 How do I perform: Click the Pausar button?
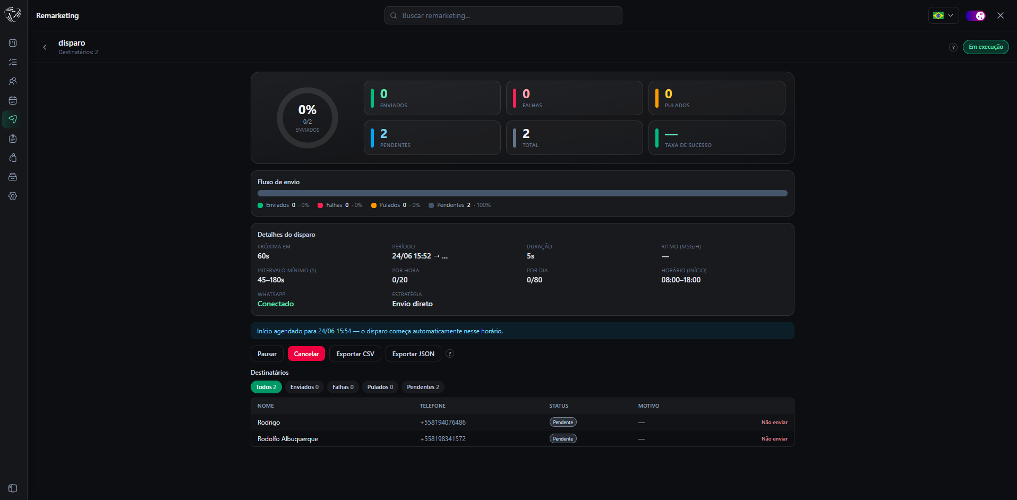pos(267,354)
